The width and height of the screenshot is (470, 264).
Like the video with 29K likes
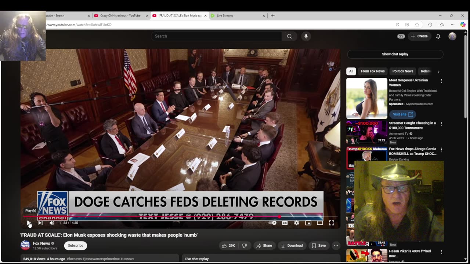228,246
